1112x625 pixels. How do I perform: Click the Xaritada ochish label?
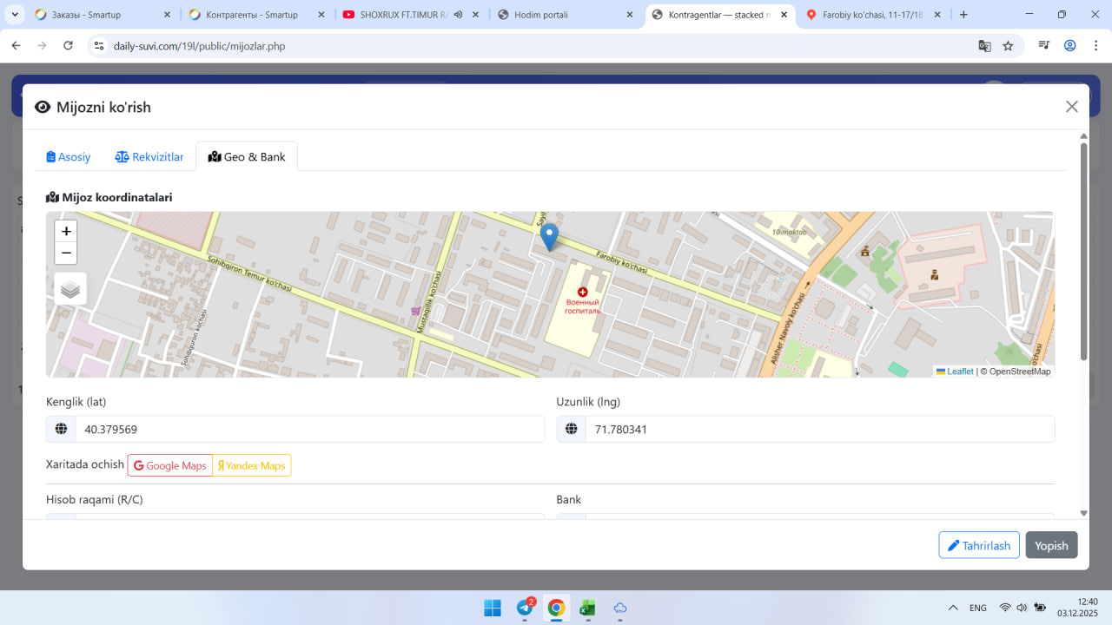click(85, 464)
